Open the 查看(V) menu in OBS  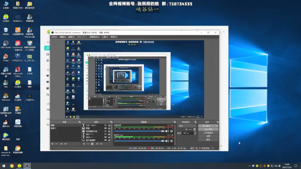pyautogui.click(x=71, y=37)
